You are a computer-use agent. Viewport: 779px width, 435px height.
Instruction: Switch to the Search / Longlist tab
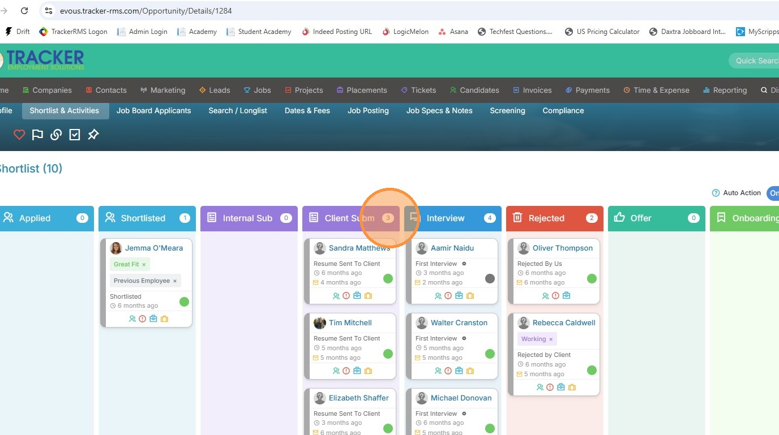tap(238, 111)
